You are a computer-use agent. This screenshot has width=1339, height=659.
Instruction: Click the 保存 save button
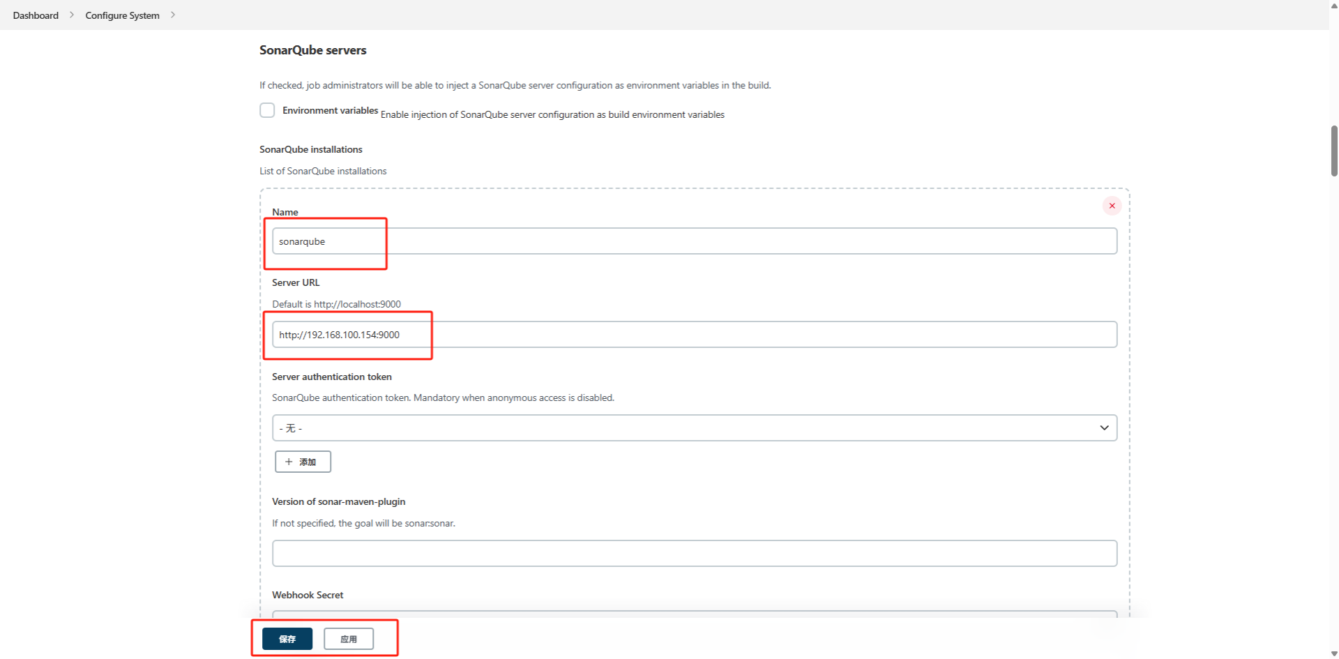coord(287,639)
